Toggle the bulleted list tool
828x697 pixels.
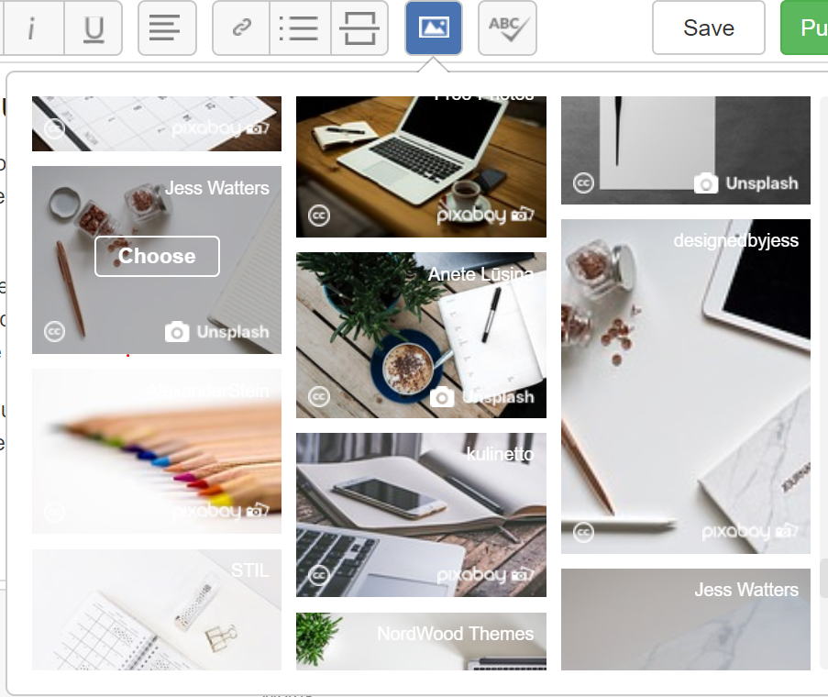300,28
